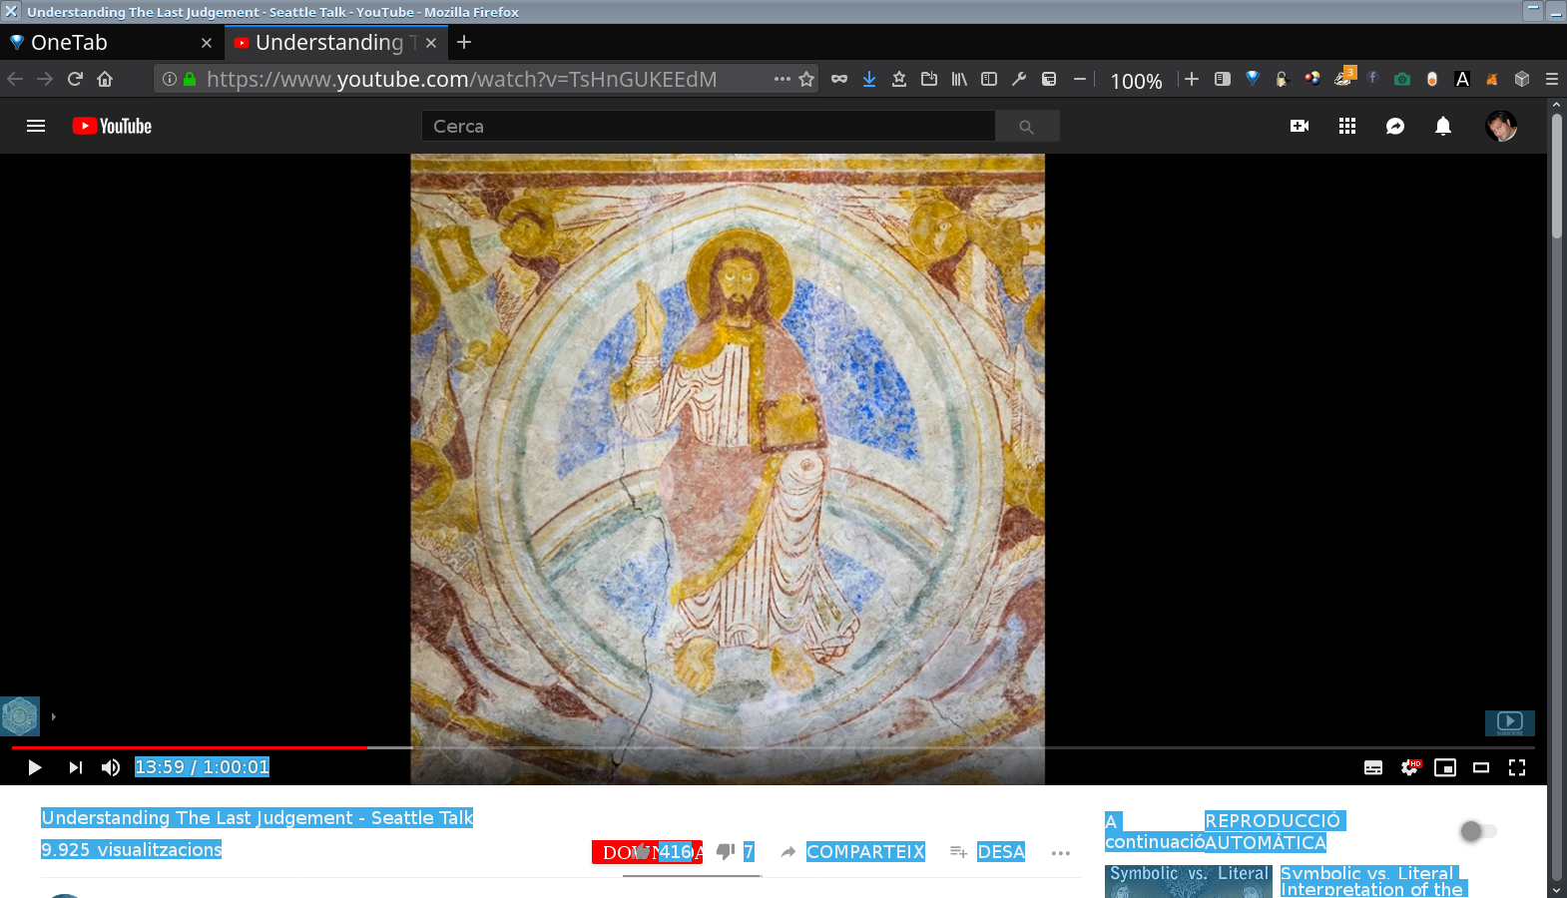This screenshot has width=1567, height=898.
Task: Enter fullscreen mode
Action: (1517, 767)
